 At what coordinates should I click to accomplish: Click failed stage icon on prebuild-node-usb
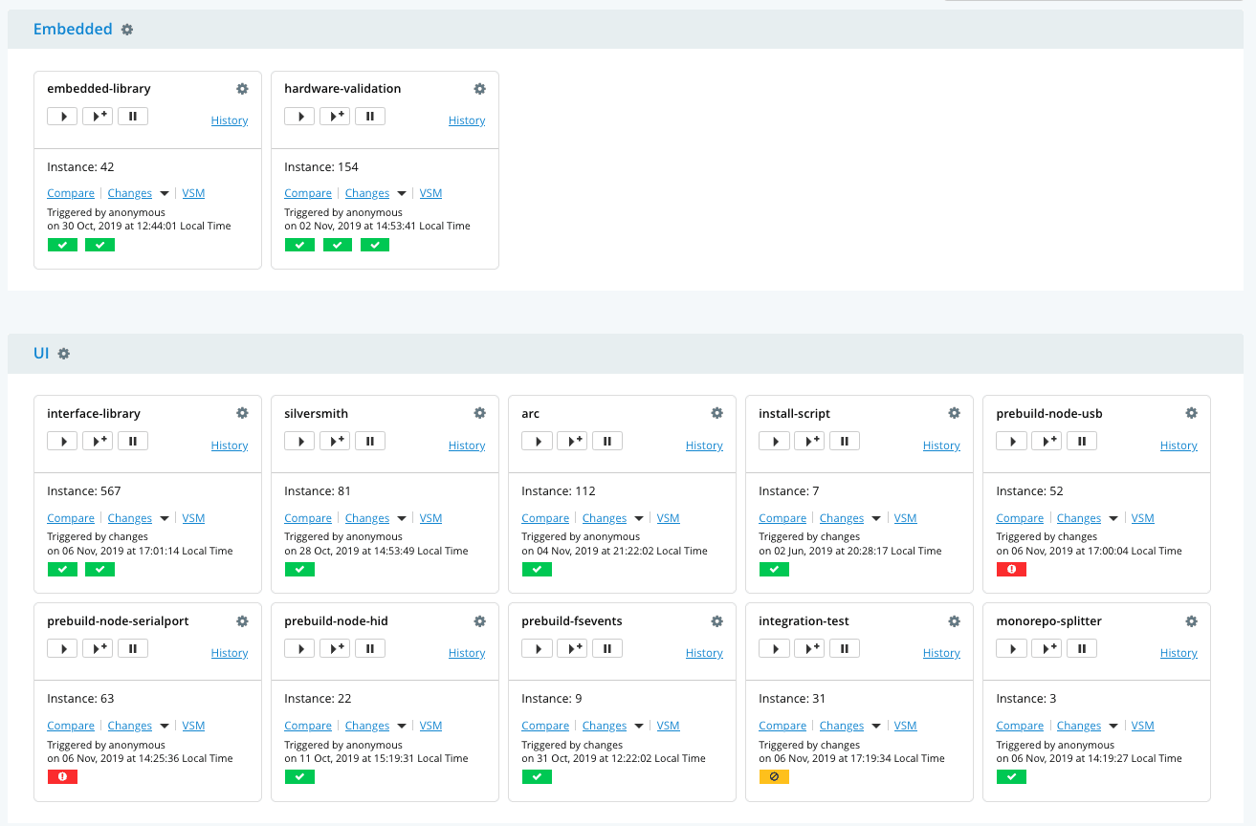1011,570
